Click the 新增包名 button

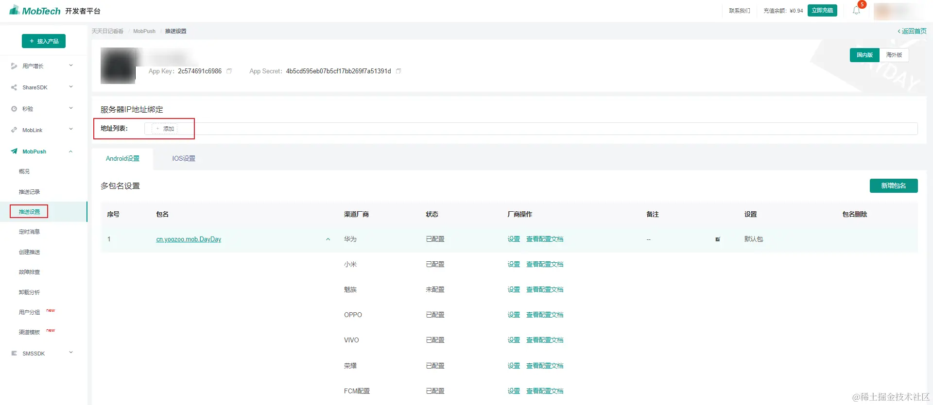(894, 186)
